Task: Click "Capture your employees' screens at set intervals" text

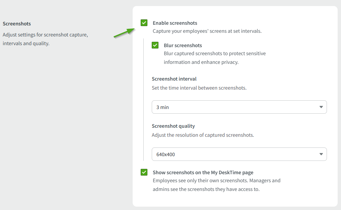Action: pyautogui.click(x=207, y=31)
